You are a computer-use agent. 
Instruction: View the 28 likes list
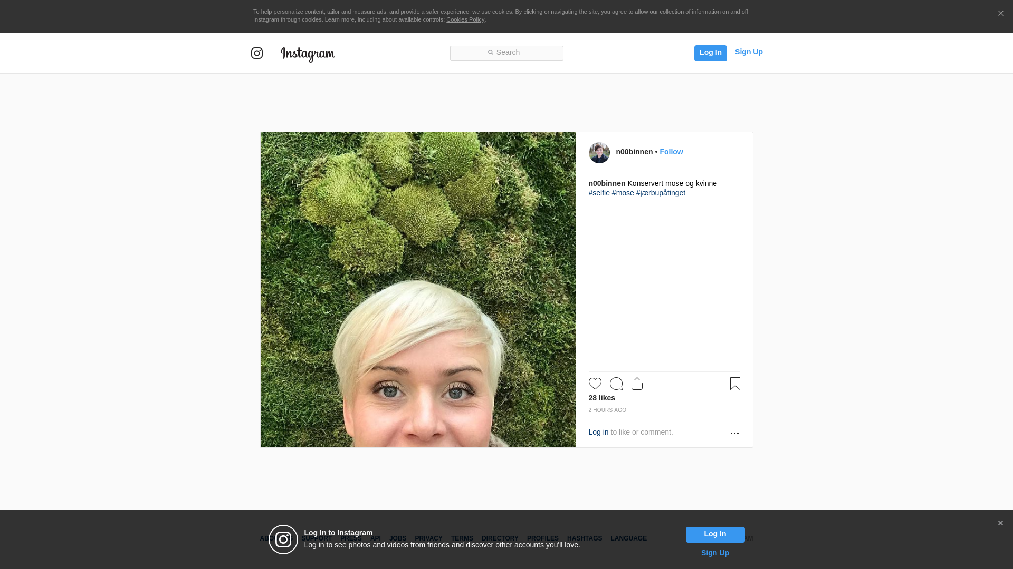point(602,398)
